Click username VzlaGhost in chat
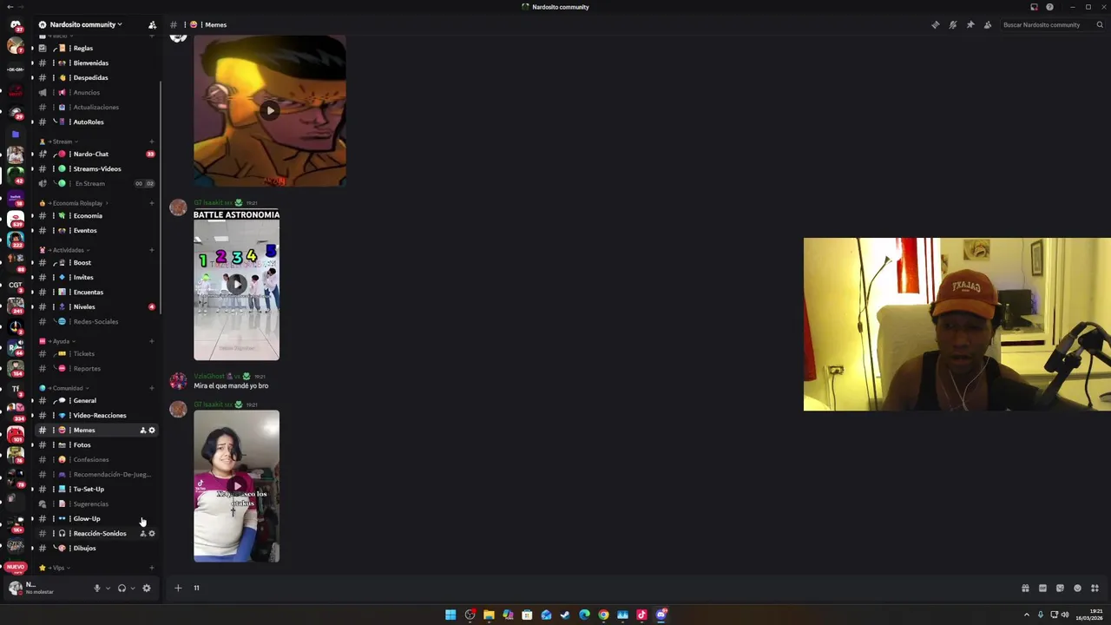This screenshot has height=625, width=1111. point(208,376)
